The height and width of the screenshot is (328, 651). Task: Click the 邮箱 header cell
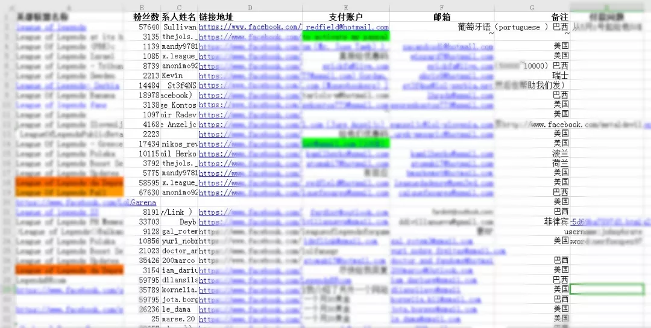coord(441,17)
